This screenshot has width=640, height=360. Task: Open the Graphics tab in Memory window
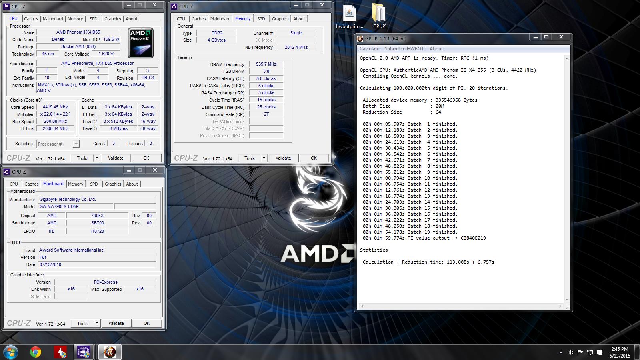[280, 19]
